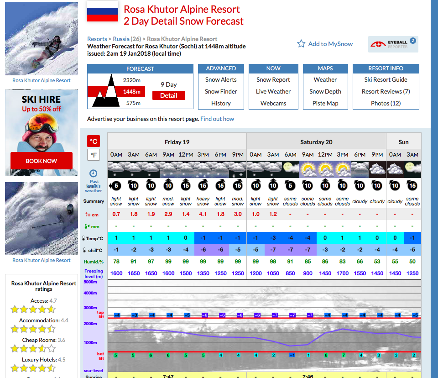
Task: Click the Temp°C thermometer icon
Action: [x=83, y=238]
